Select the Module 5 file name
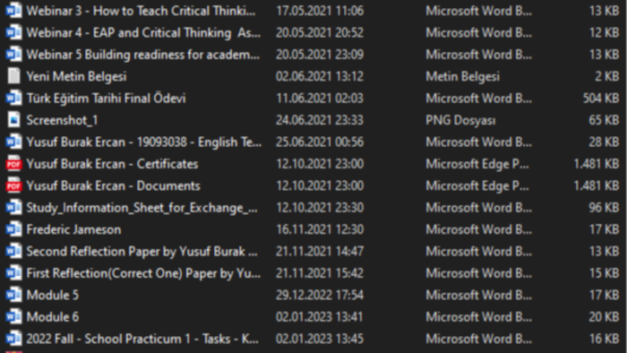Screen dimensions: 627x353 click(52, 295)
